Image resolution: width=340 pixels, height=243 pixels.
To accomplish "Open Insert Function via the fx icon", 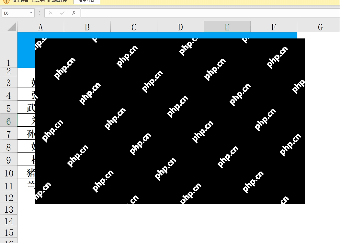I will point(74,13).
